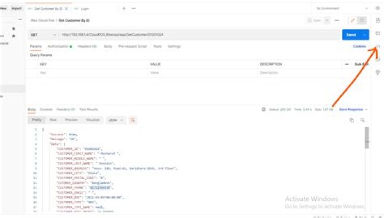Image resolution: width=384 pixels, height=218 pixels.
Task: Copy response body with copy icon
Action: (x=351, y=120)
